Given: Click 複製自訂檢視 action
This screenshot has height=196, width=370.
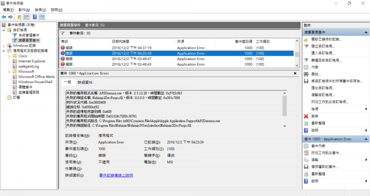Looking at the screenshot, I should coord(323,95).
